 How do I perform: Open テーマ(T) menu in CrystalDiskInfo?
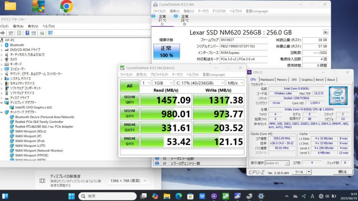[x=203, y=11]
